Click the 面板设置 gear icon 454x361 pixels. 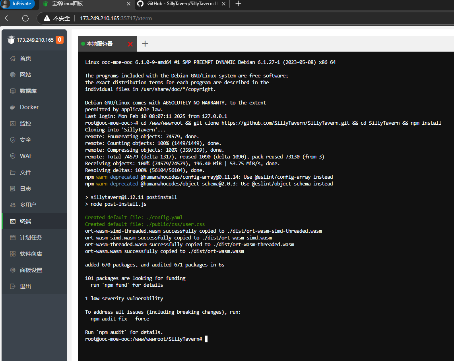pyautogui.click(x=13, y=270)
